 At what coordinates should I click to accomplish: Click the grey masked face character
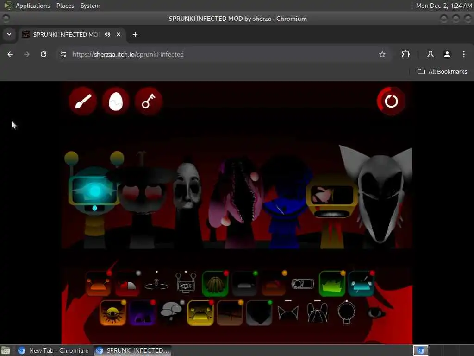187,203
